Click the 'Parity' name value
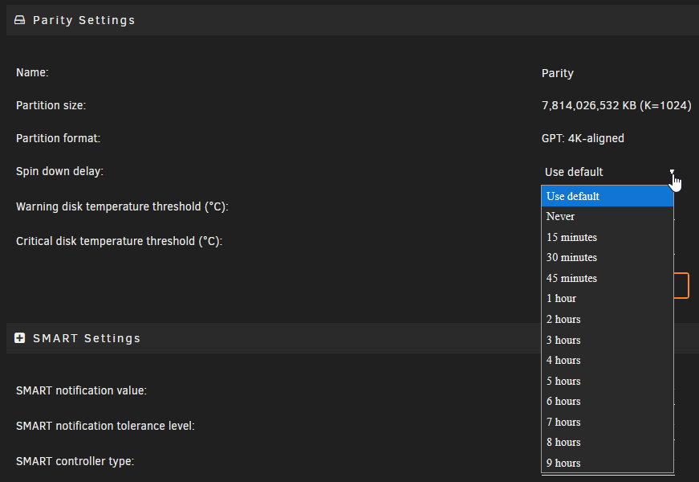The height and width of the screenshot is (482, 699). [x=557, y=73]
